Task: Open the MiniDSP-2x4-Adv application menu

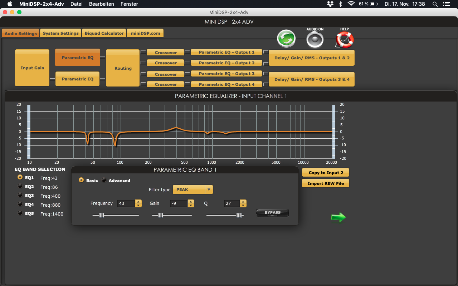Action: (42, 4)
